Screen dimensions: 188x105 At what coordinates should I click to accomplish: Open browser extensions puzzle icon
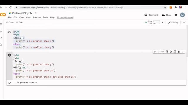pyautogui.click(x=176, y=7)
